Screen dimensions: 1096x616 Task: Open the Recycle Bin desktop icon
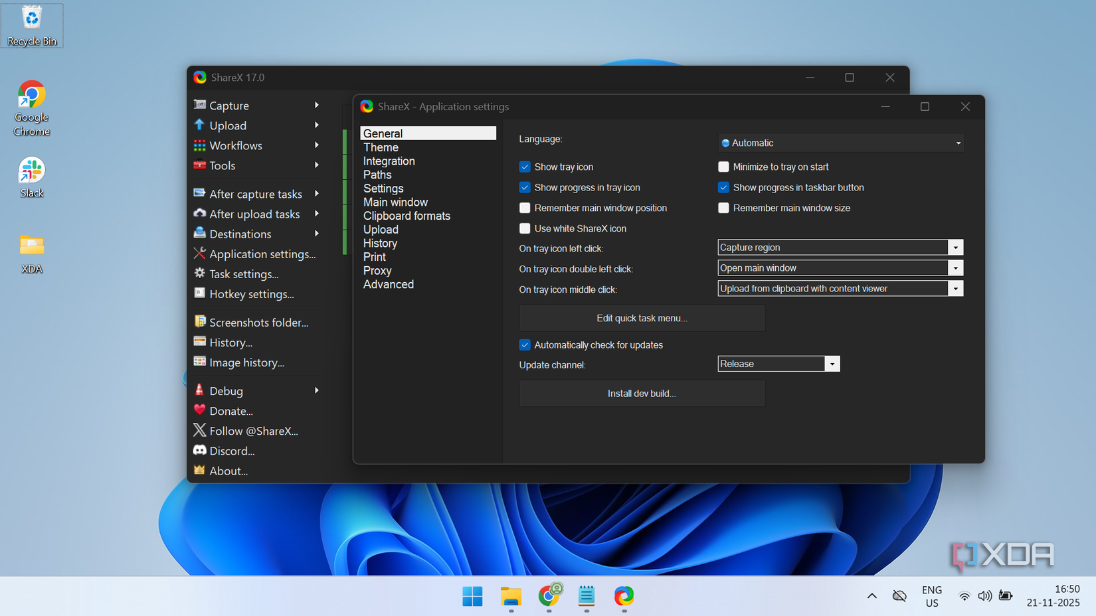pos(31,25)
